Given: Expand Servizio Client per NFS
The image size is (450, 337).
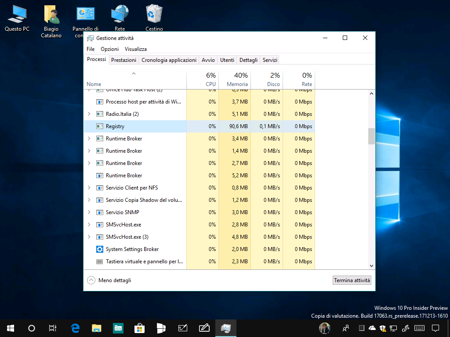Looking at the screenshot, I should point(89,188).
